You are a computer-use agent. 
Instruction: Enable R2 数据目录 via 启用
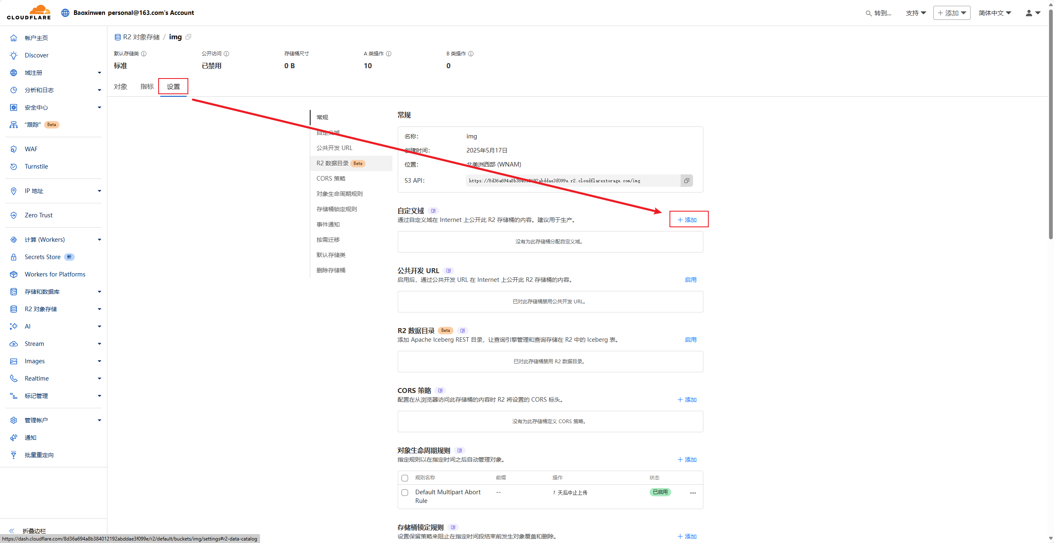click(x=691, y=340)
